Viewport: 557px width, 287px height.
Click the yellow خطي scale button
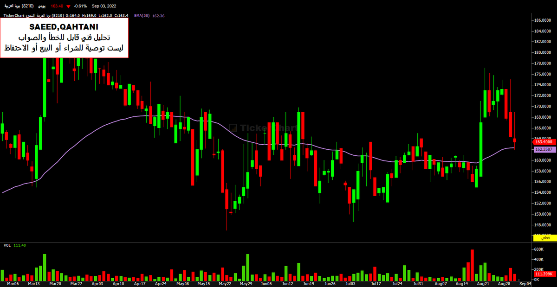point(546,237)
